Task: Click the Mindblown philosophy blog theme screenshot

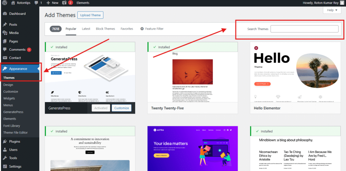Action: [x=295, y=153]
